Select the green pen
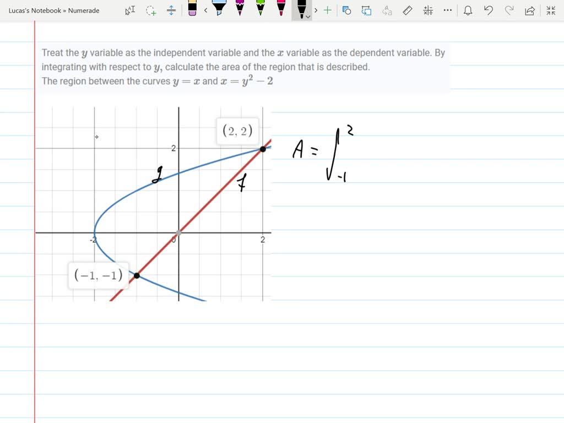Image resolution: width=564 pixels, height=423 pixels. click(259, 9)
